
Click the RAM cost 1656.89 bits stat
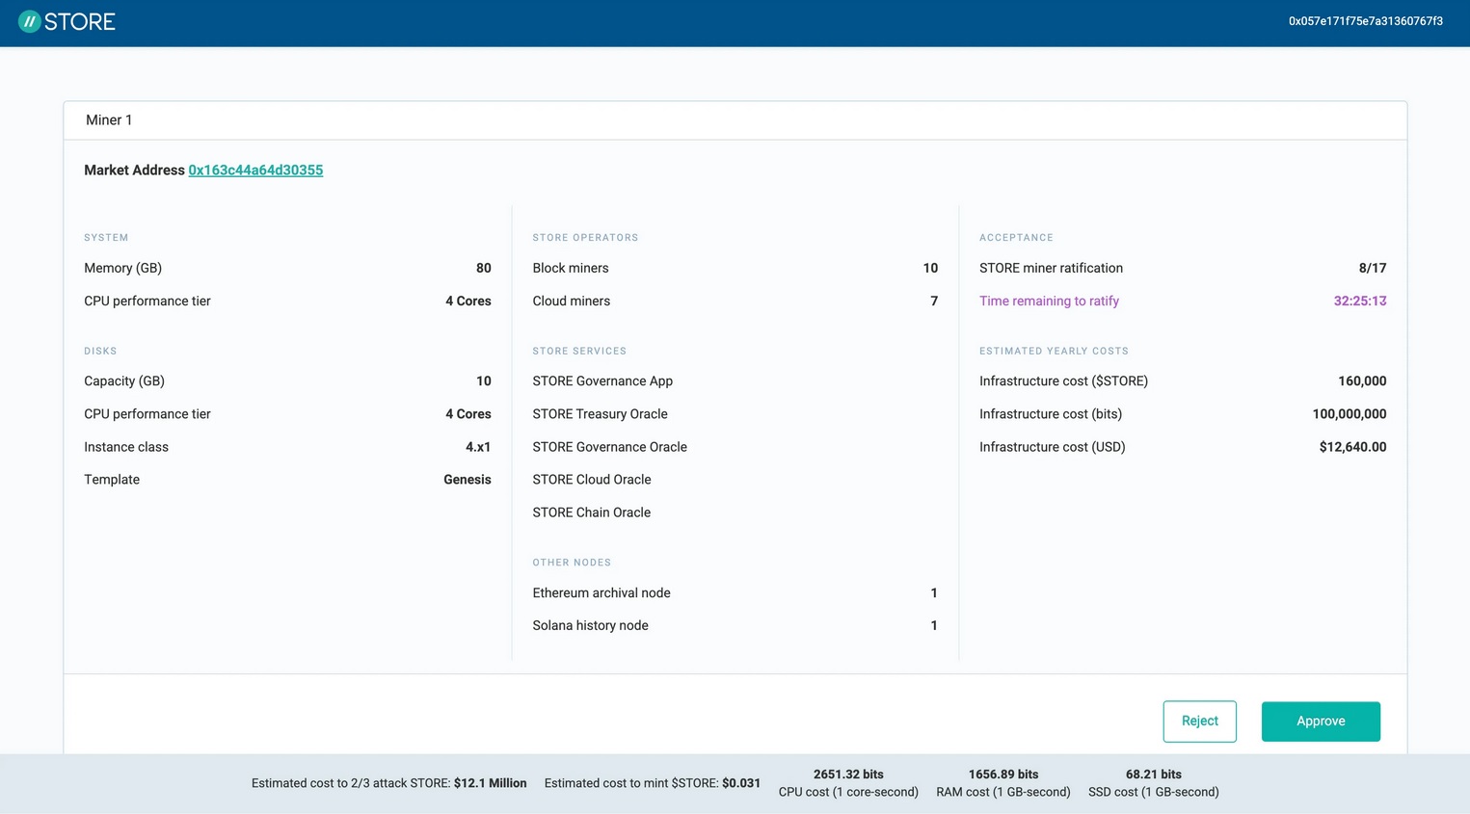pyautogui.click(x=1002, y=783)
